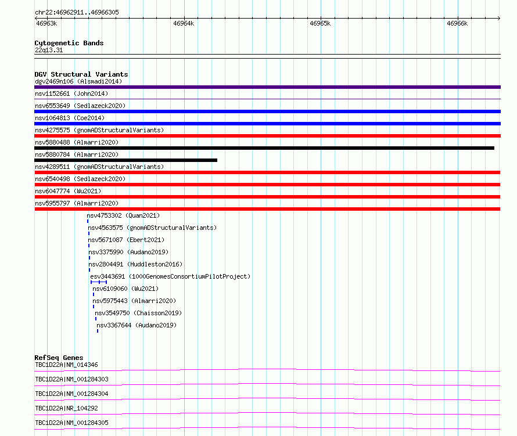Open esv3443691 (1000GenomesConsortiumPilotProject) label

point(170,276)
